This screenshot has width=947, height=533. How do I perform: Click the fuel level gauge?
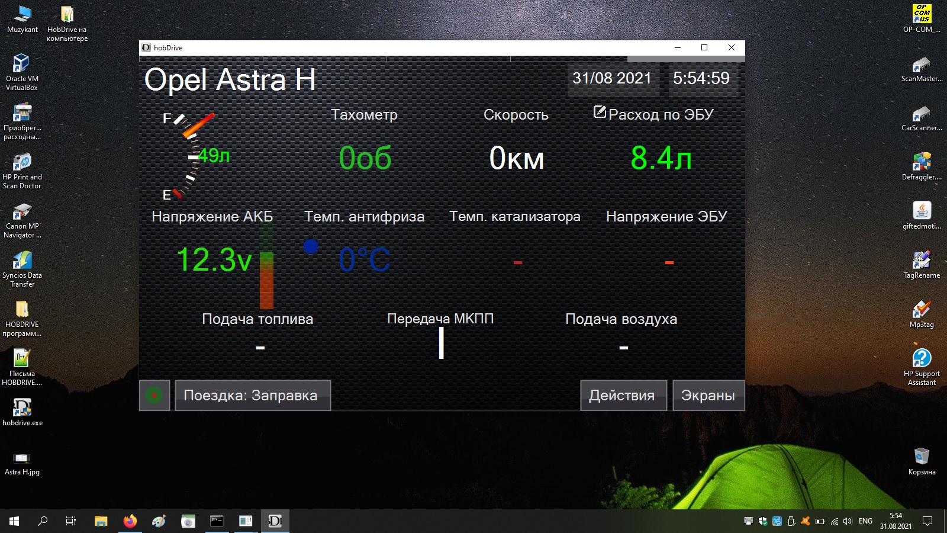tap(191, 155)
